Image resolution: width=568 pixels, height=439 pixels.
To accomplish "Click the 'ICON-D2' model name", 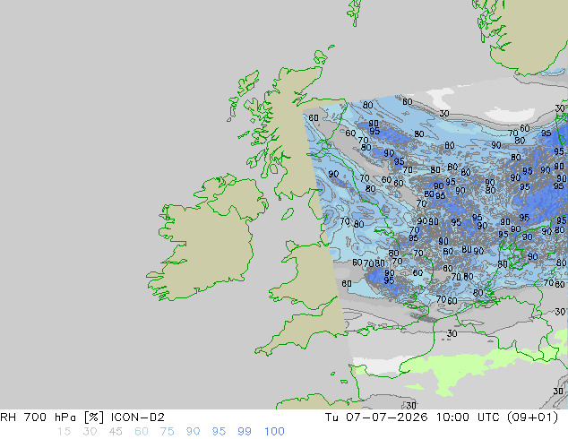I will 138,417.
